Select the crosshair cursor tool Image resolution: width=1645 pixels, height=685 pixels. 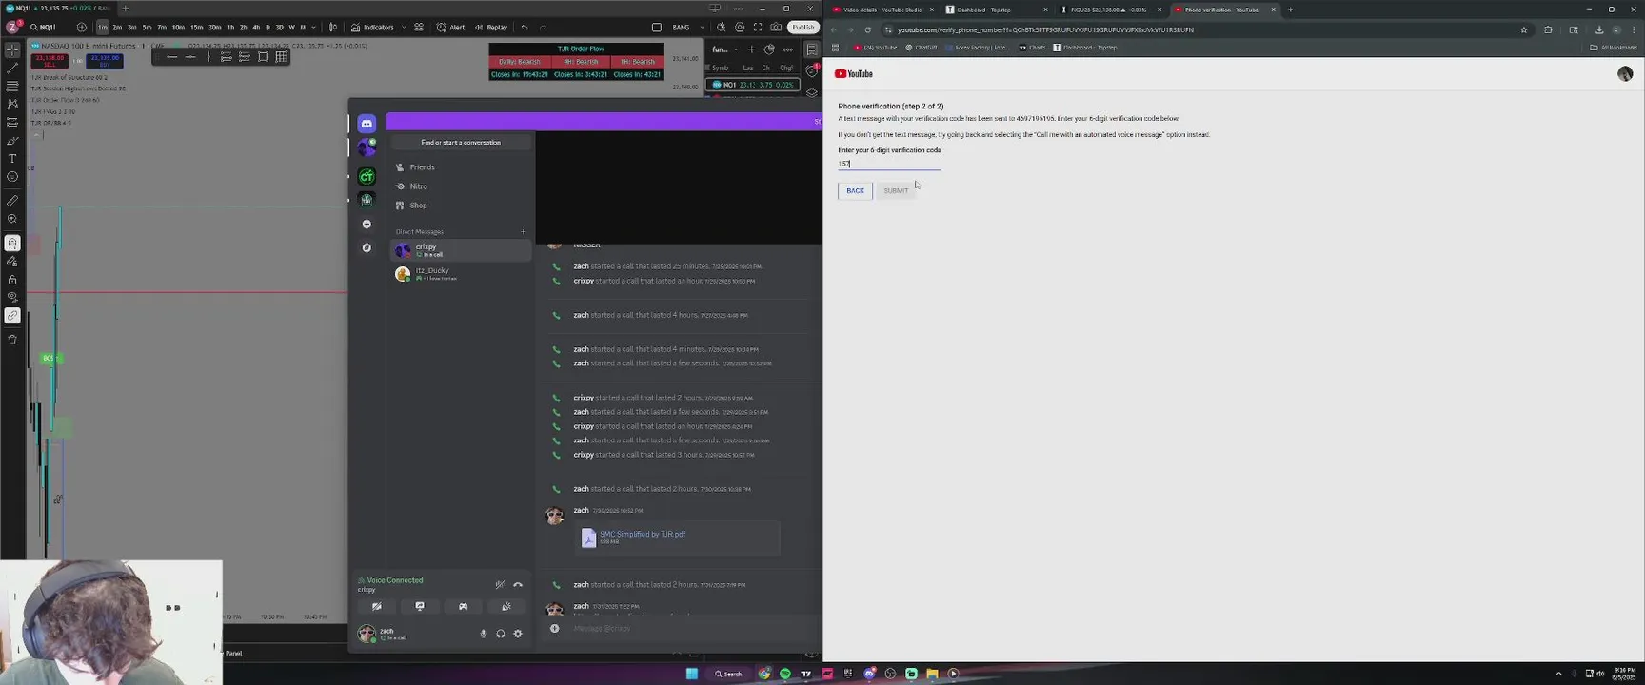(12, 49)
